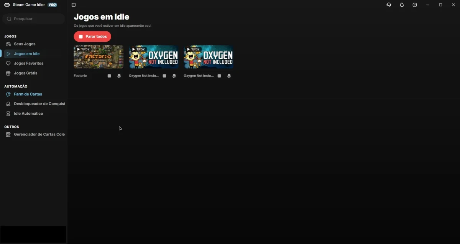
Task: Open Farm de Cartas
Action: point(34,94)
